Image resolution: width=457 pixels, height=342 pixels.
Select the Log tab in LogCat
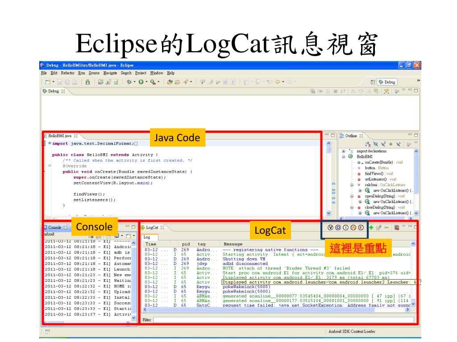coord(149,237)
